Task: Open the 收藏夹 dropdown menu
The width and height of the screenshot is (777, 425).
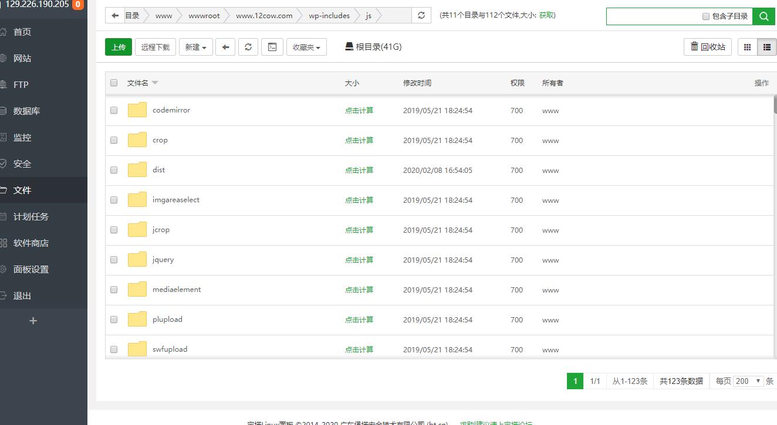Action: [306, 47]
